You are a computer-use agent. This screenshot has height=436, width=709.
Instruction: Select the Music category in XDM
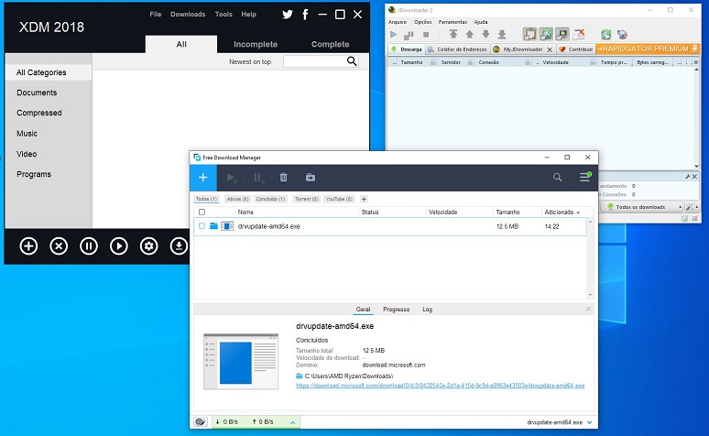click(x=49, y=134)
